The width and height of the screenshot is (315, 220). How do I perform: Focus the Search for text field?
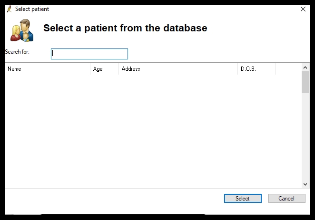pyautogui.click(x=89, y=54)
